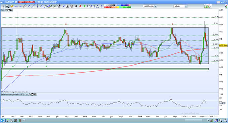Select the text annotation tool
Viewport: 228px width, 123px height.
click(x=67, y=6)
